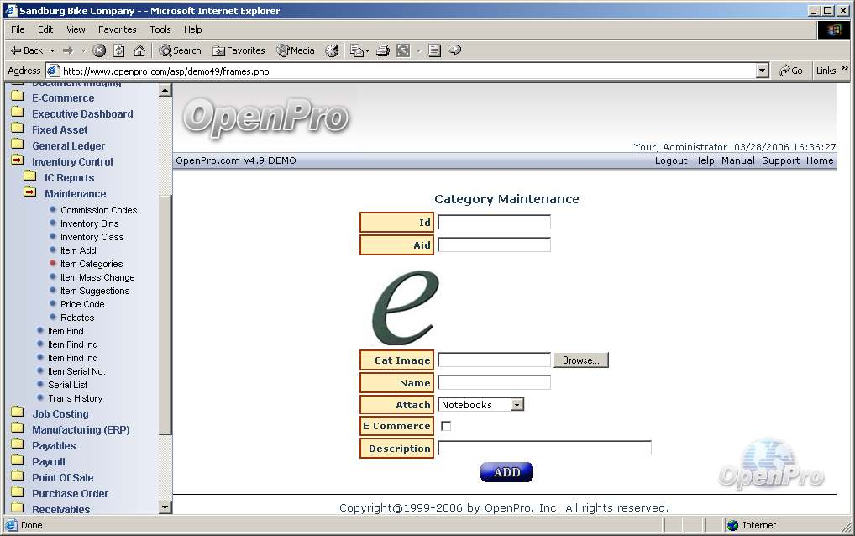Image resolution: width=855 pixels, height=536 pixels.
Task: Open the Favorites menu
Action: [117, 29]
